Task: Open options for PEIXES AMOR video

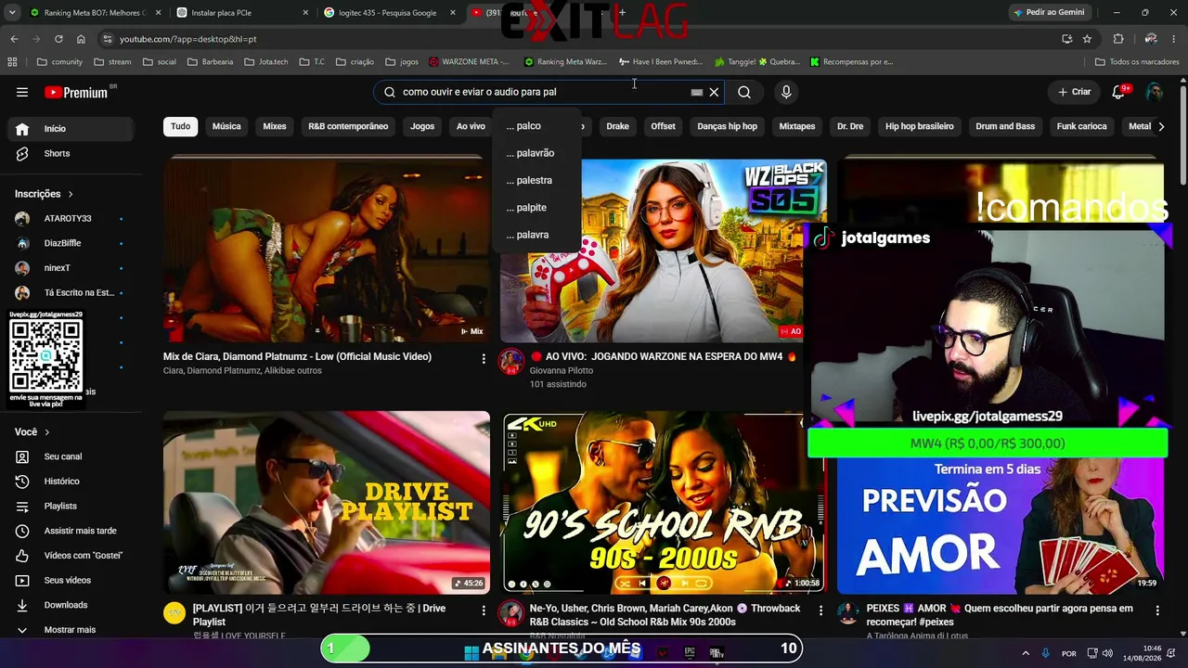Action: (1157, 610)
